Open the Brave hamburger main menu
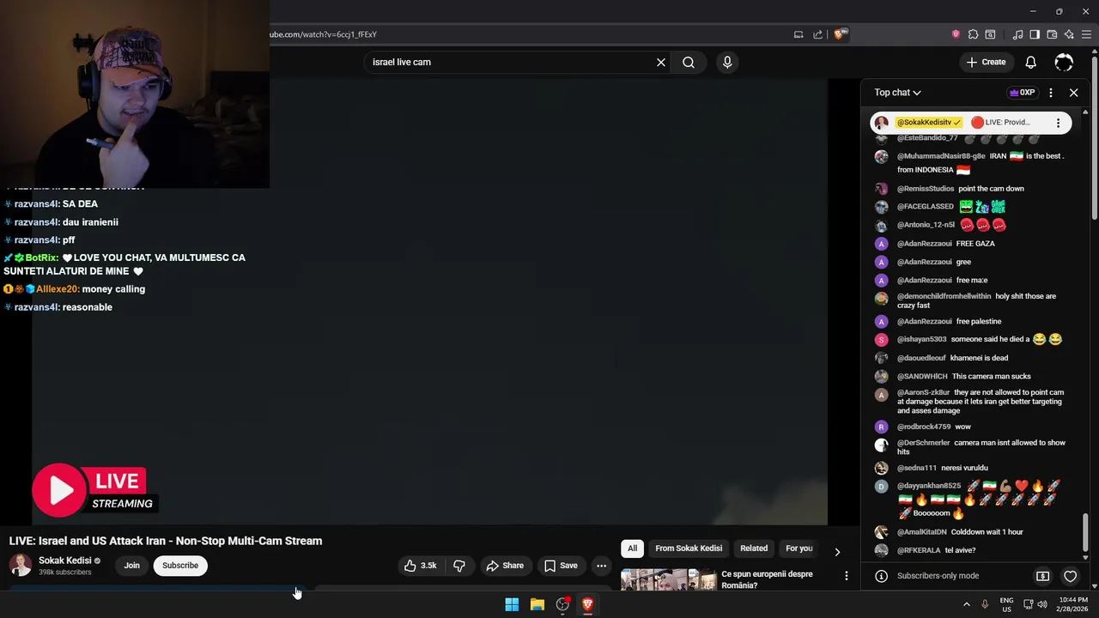The image size is (1099, 618). coord(1086,34)
